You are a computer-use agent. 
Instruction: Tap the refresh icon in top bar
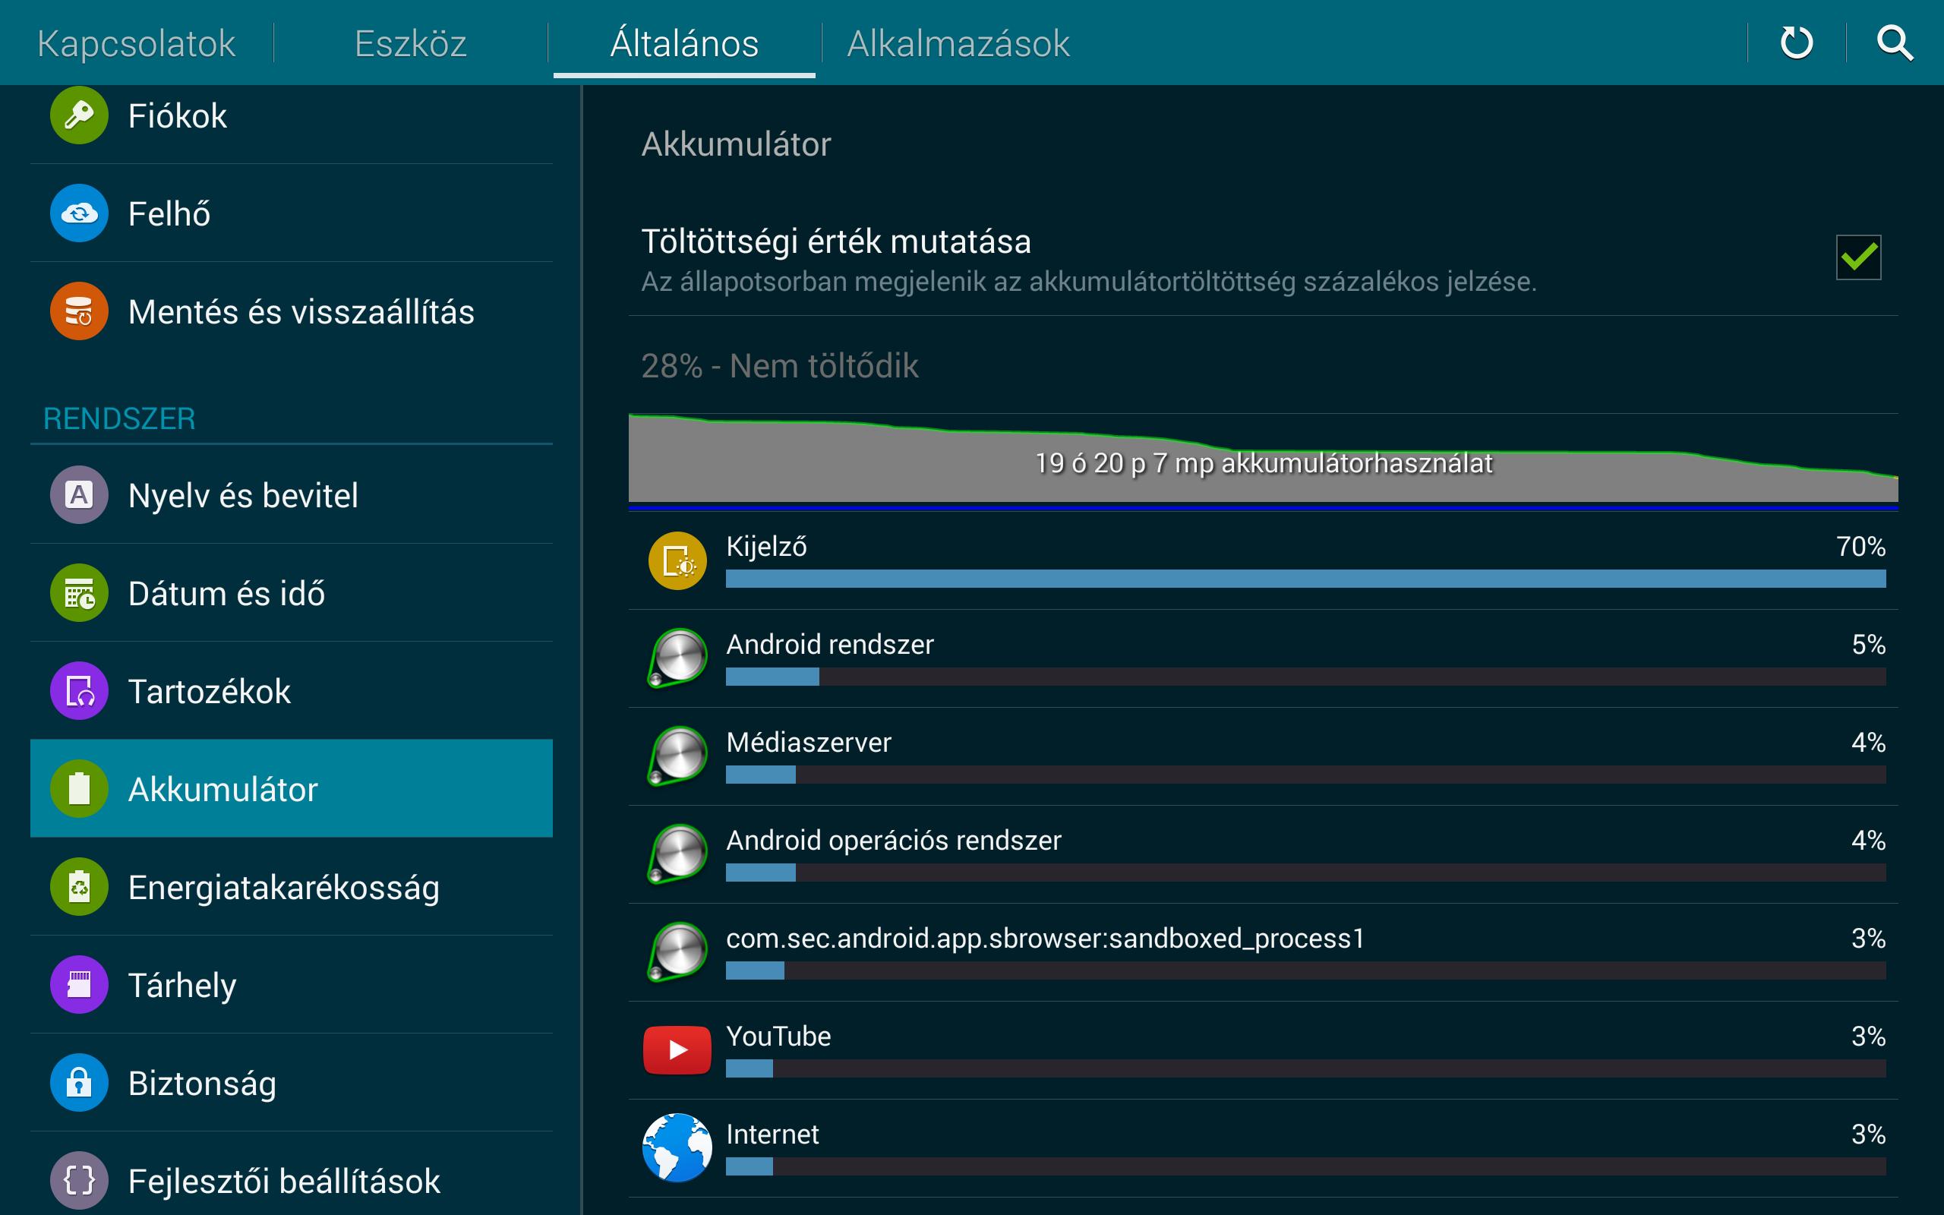1796,43
